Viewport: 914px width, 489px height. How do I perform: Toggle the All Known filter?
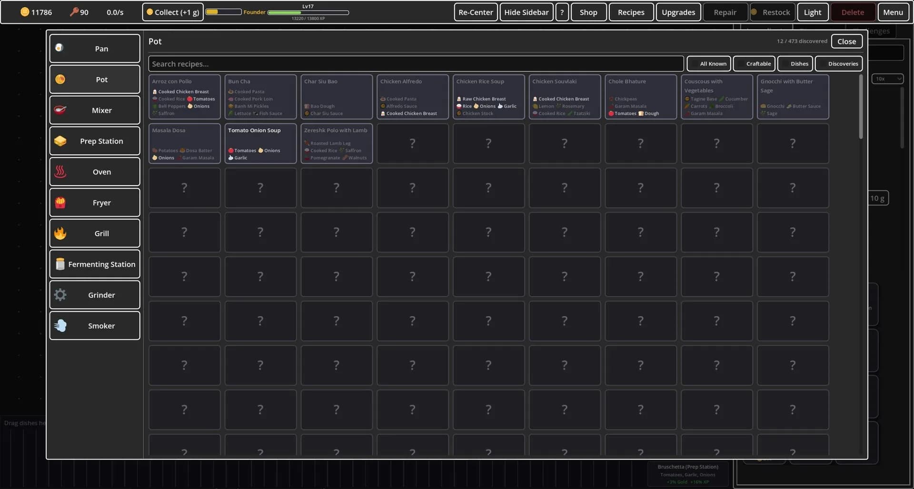[708, 63]
